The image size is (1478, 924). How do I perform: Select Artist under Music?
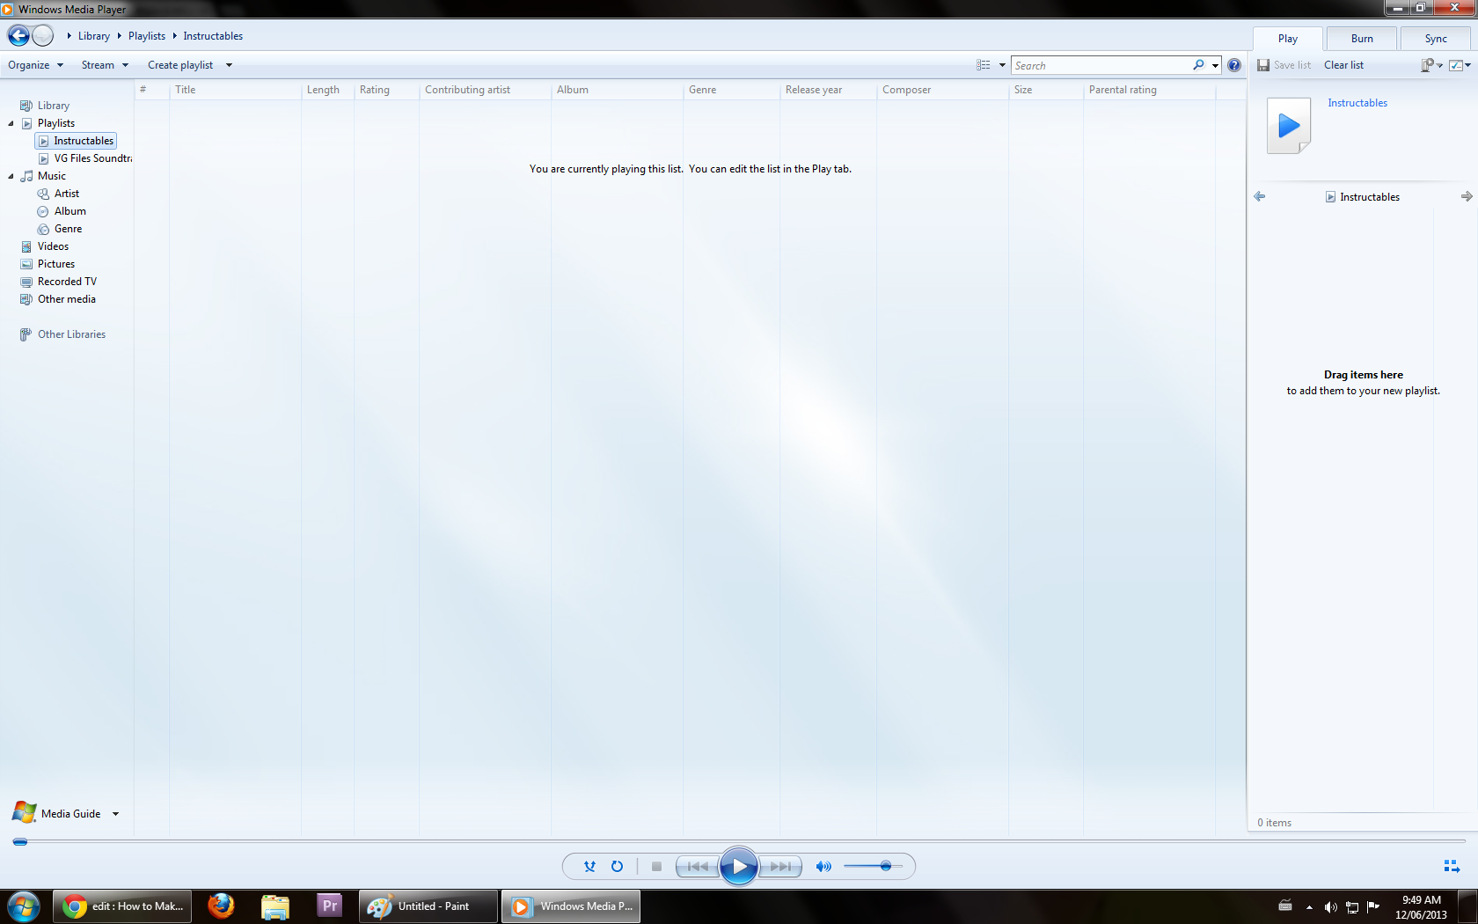point(59,194)
